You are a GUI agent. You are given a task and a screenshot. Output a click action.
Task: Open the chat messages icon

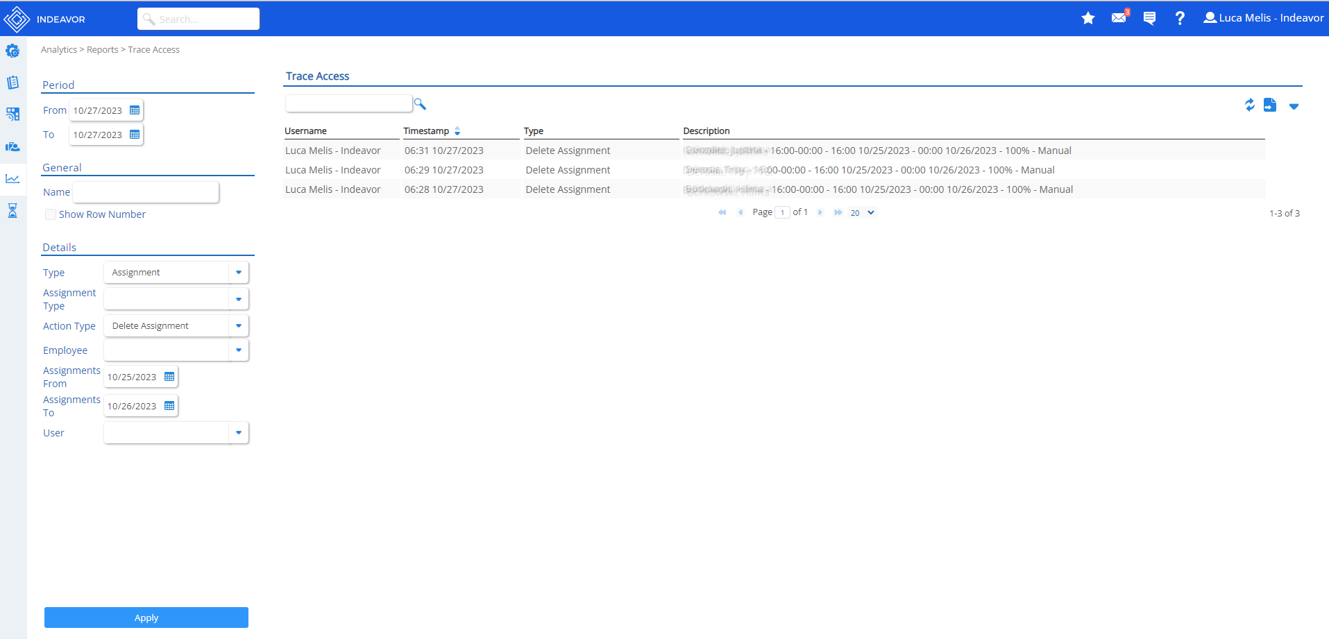1149,19
